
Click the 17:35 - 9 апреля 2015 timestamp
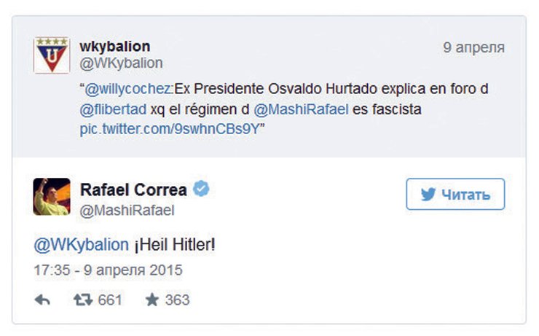tap(108, 270)
